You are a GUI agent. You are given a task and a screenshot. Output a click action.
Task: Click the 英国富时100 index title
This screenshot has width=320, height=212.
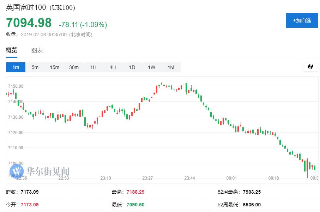26,8
